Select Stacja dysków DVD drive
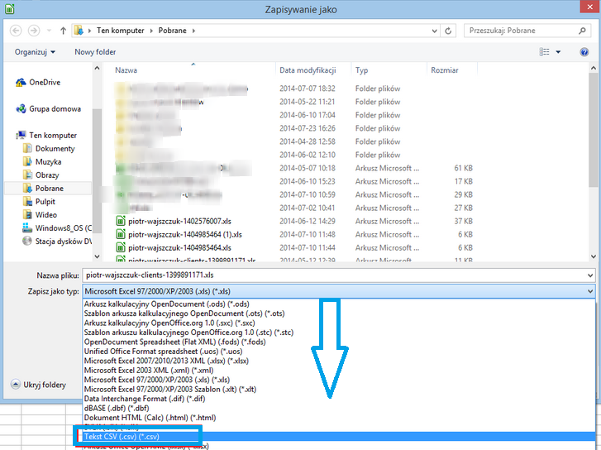601x450 pixels. tap(57, 241)
